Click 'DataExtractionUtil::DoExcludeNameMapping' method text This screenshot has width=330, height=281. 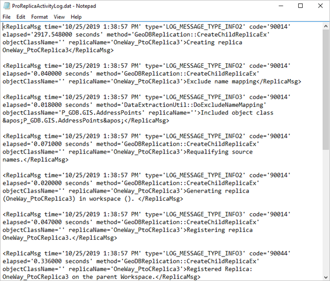click(194, 105)
